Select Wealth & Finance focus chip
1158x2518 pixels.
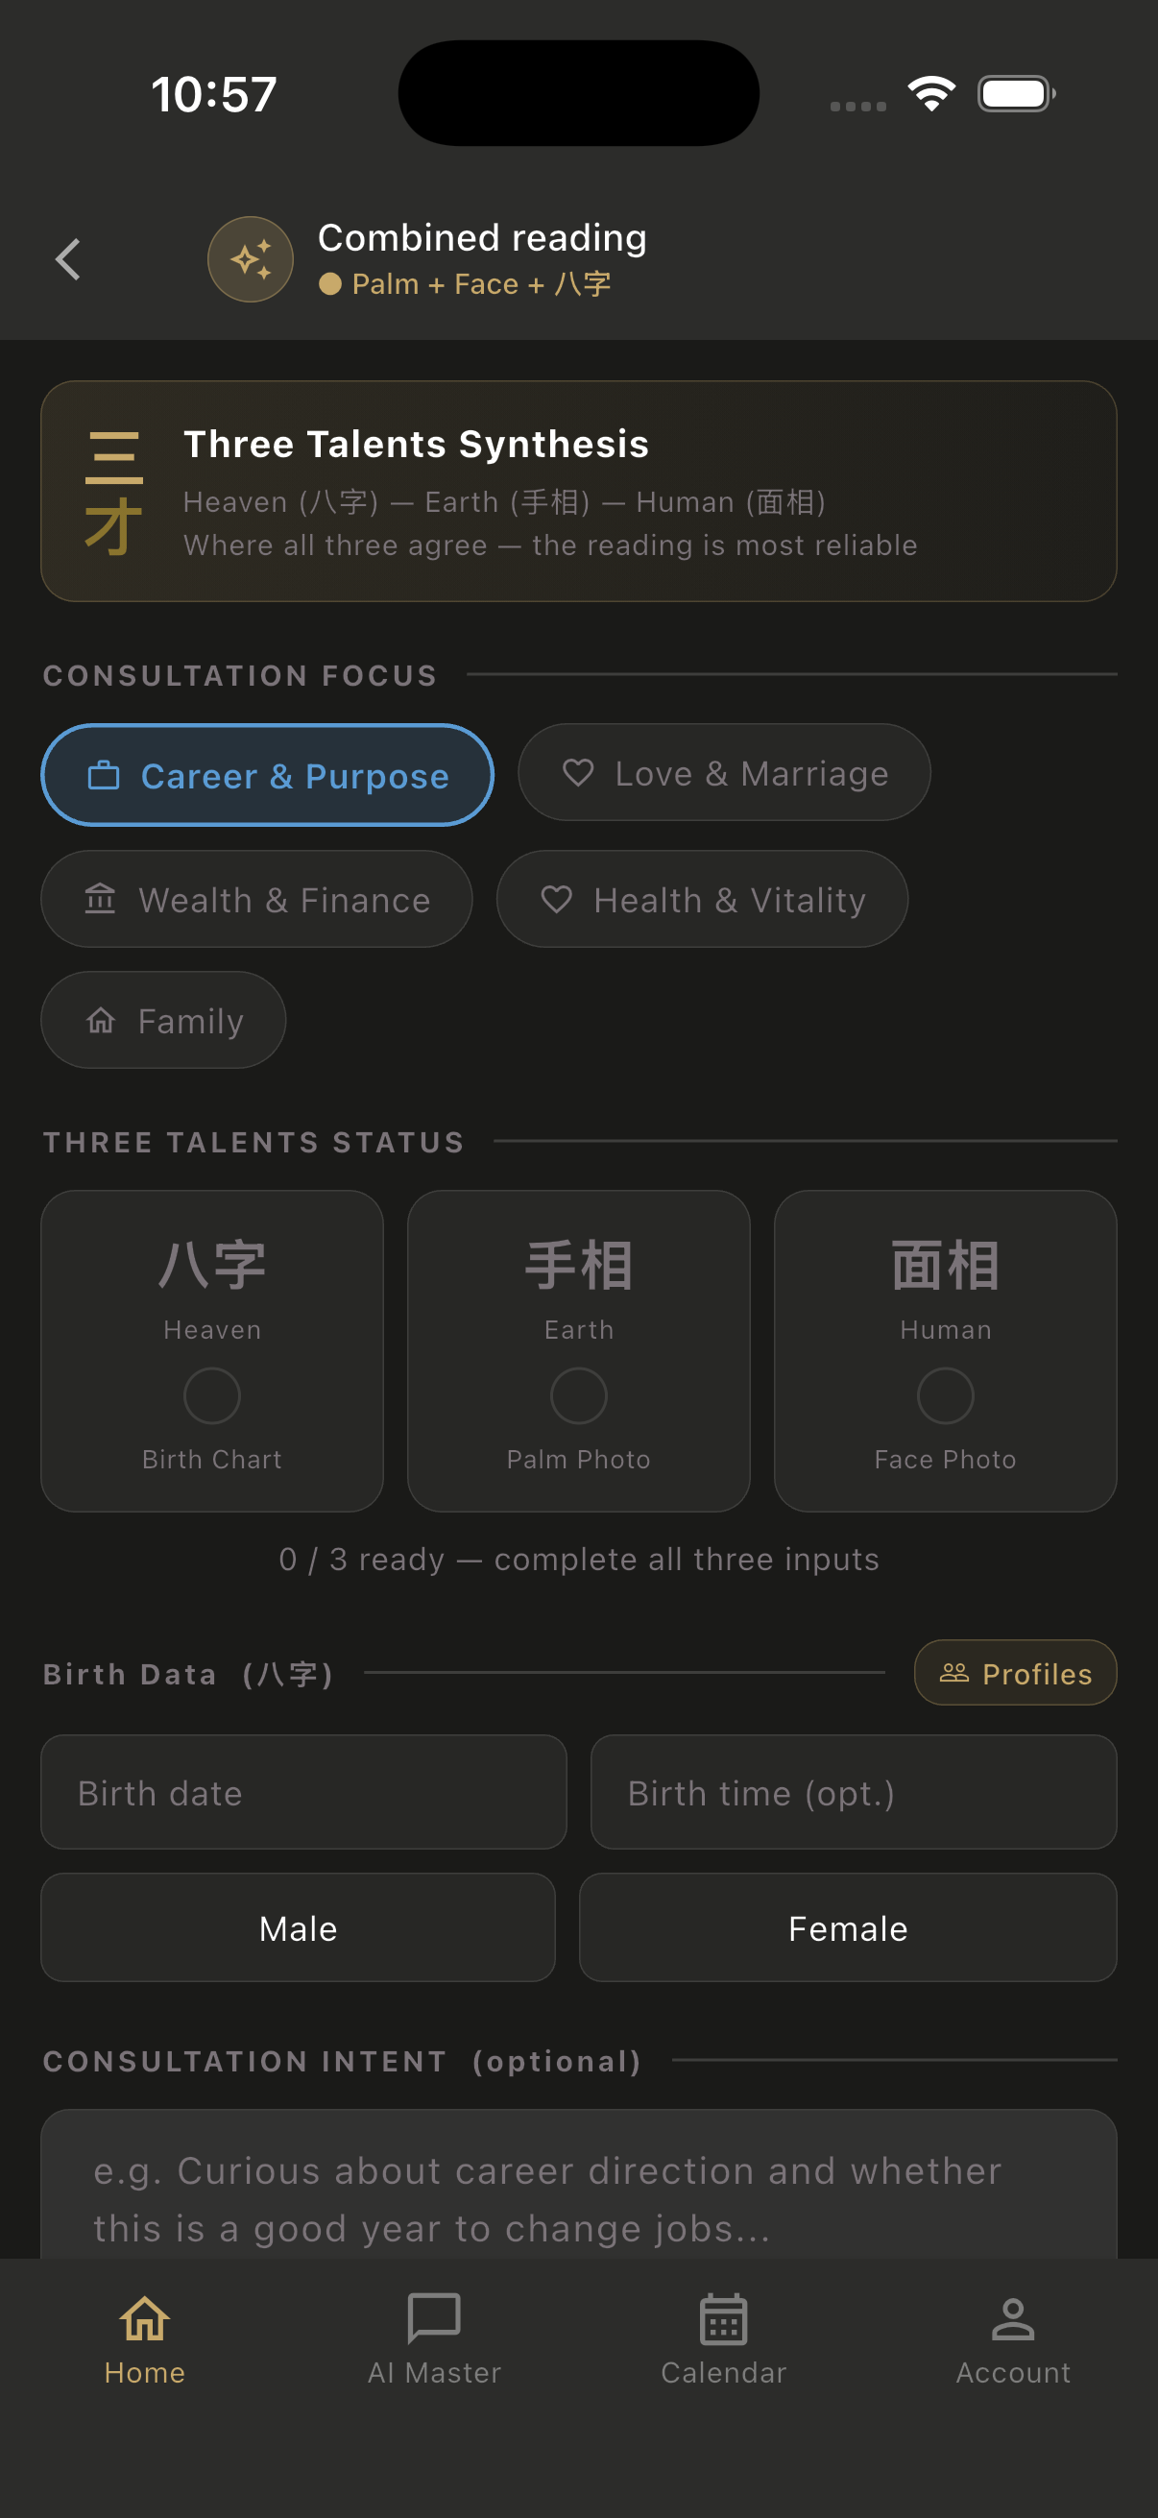click(x=256, y=898)
